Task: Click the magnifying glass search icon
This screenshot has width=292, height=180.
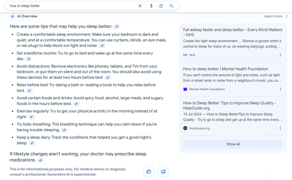Action: click(x=171, y=6)
